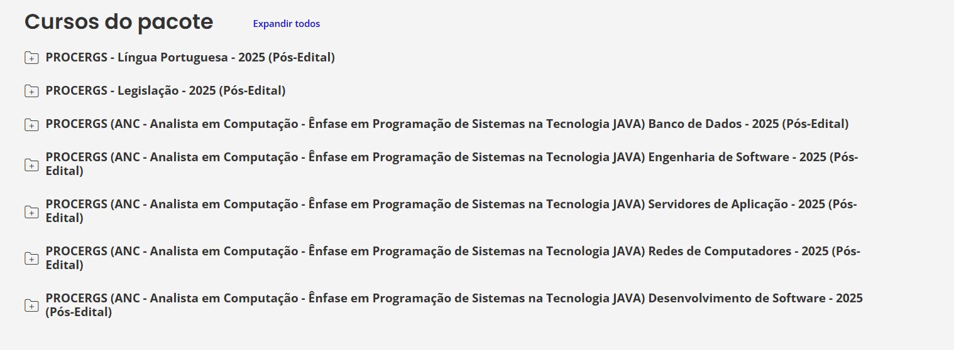The height and width of the screenshot is (350, 954).
Task: Expand the Língua Portuguesa course folder icon
Action: pyautogui.click(x=31, y=58)
